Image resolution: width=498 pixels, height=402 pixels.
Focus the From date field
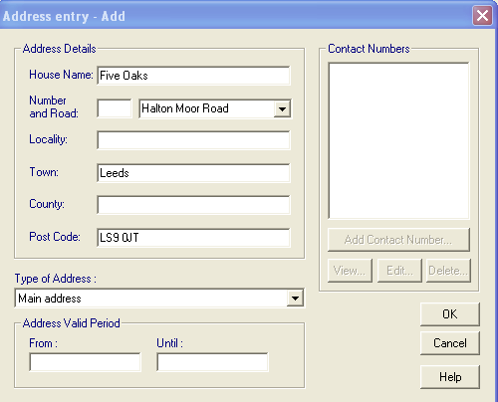point(85,362)
